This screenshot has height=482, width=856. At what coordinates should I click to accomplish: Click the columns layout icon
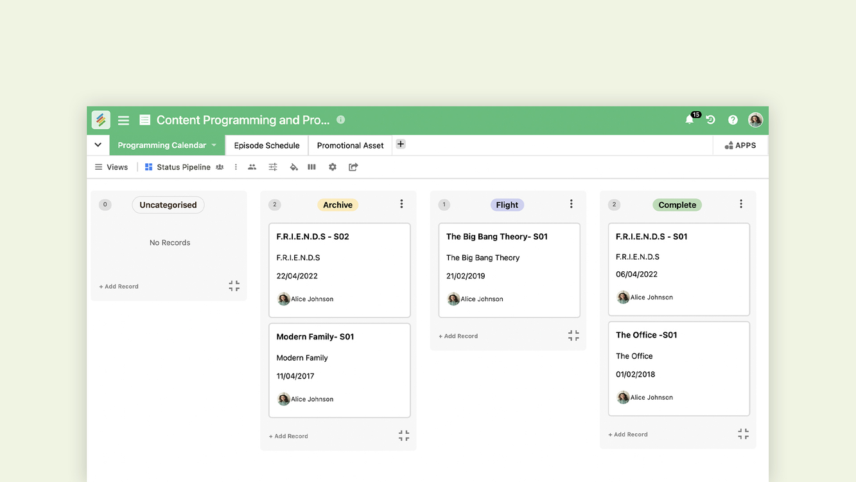[x=312, y=167]
